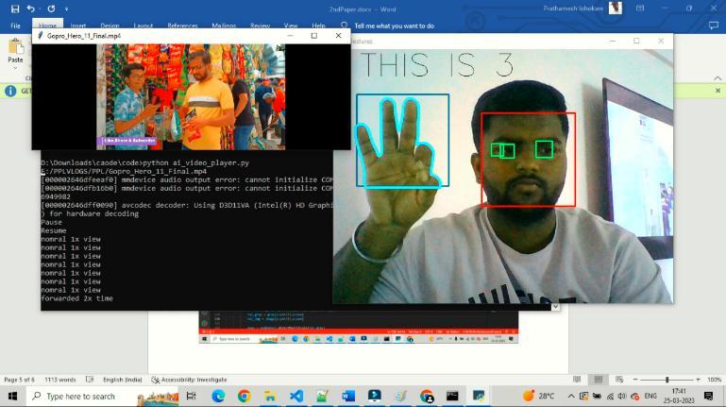Click the volume speaker tray icon
This screenshot has width=726, height=407.
pyautogui.click(x=622, y=397)
